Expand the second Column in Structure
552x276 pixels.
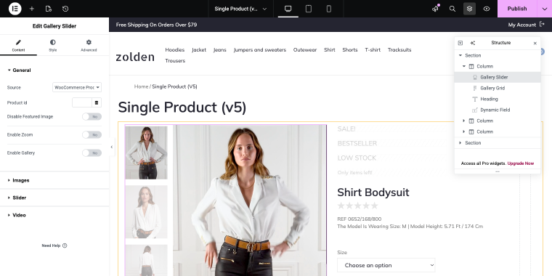pos(464,121)
